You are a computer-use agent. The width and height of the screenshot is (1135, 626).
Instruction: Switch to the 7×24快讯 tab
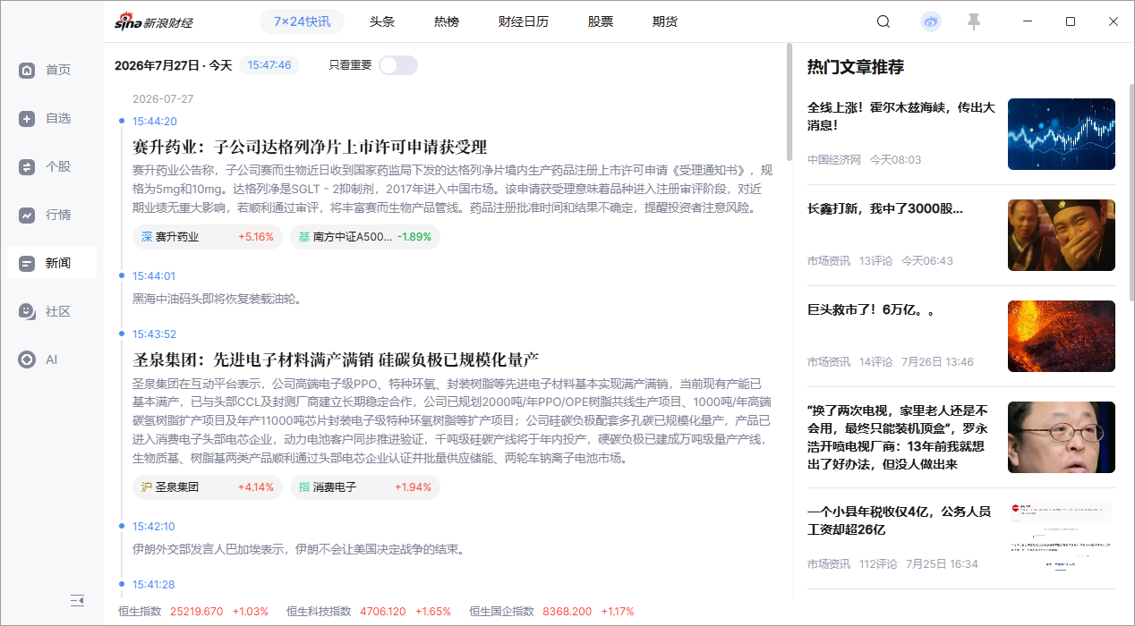[302, 21]
